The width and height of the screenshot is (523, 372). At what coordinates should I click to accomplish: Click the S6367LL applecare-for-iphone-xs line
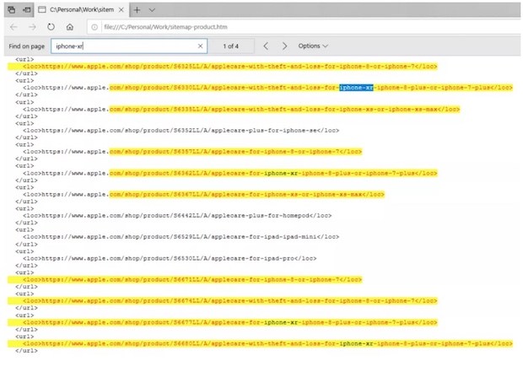click(x=203, y=195)
